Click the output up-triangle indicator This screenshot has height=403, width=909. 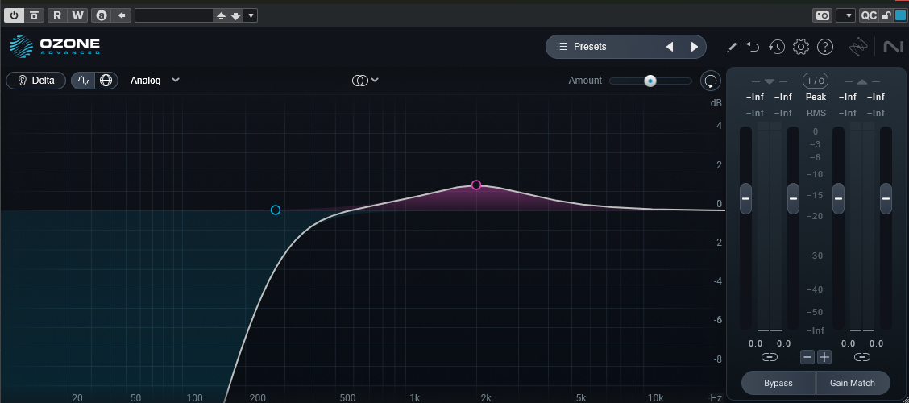(x=862, y=81)
